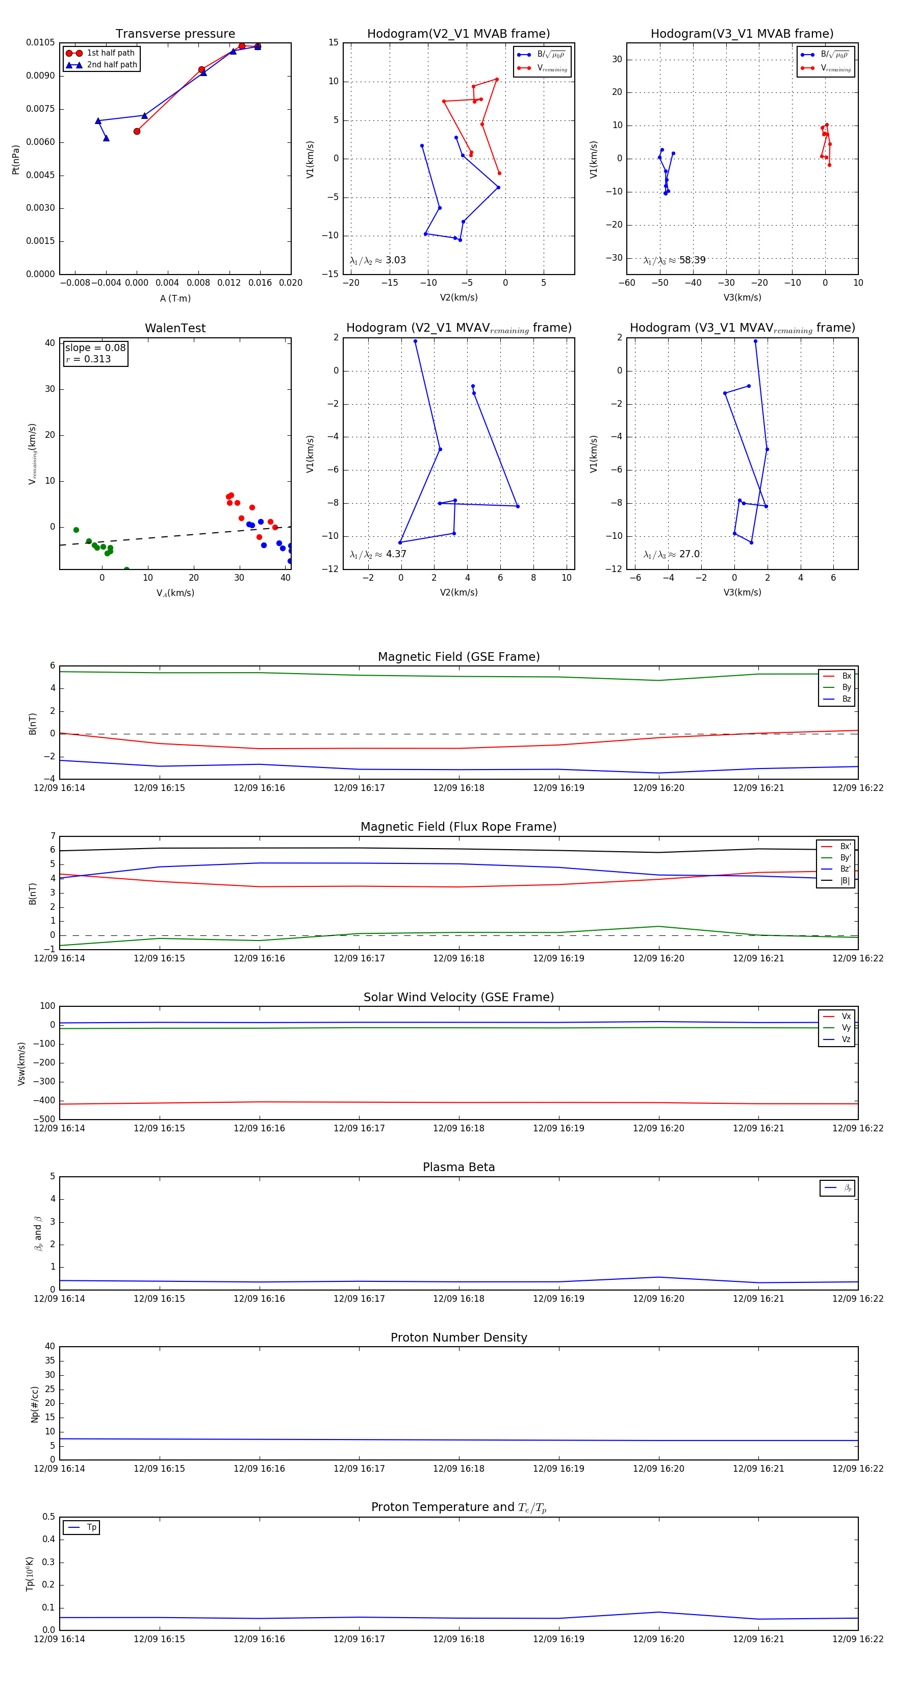Click the 'Hodogram (V3_V1 MVAV remaining frame)' title
Viewport: 918px width, 1684px height.
(x=742, y=328)
